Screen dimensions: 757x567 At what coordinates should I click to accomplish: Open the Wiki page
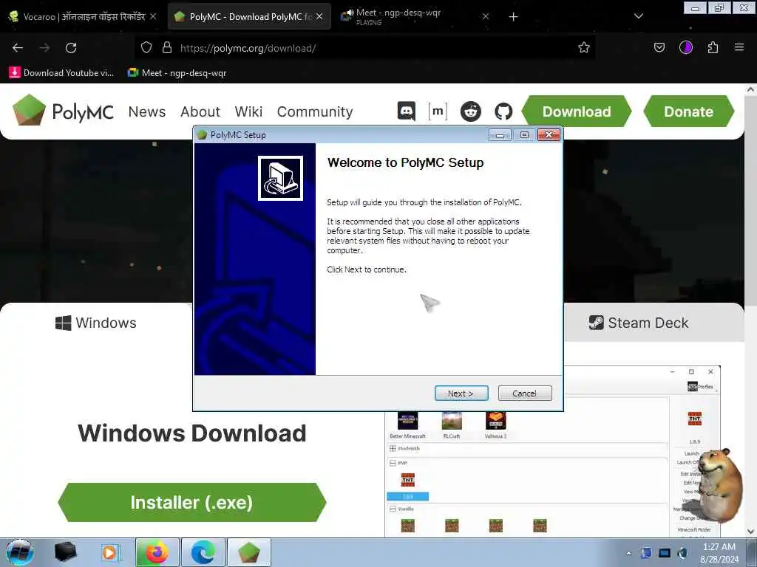248,111
